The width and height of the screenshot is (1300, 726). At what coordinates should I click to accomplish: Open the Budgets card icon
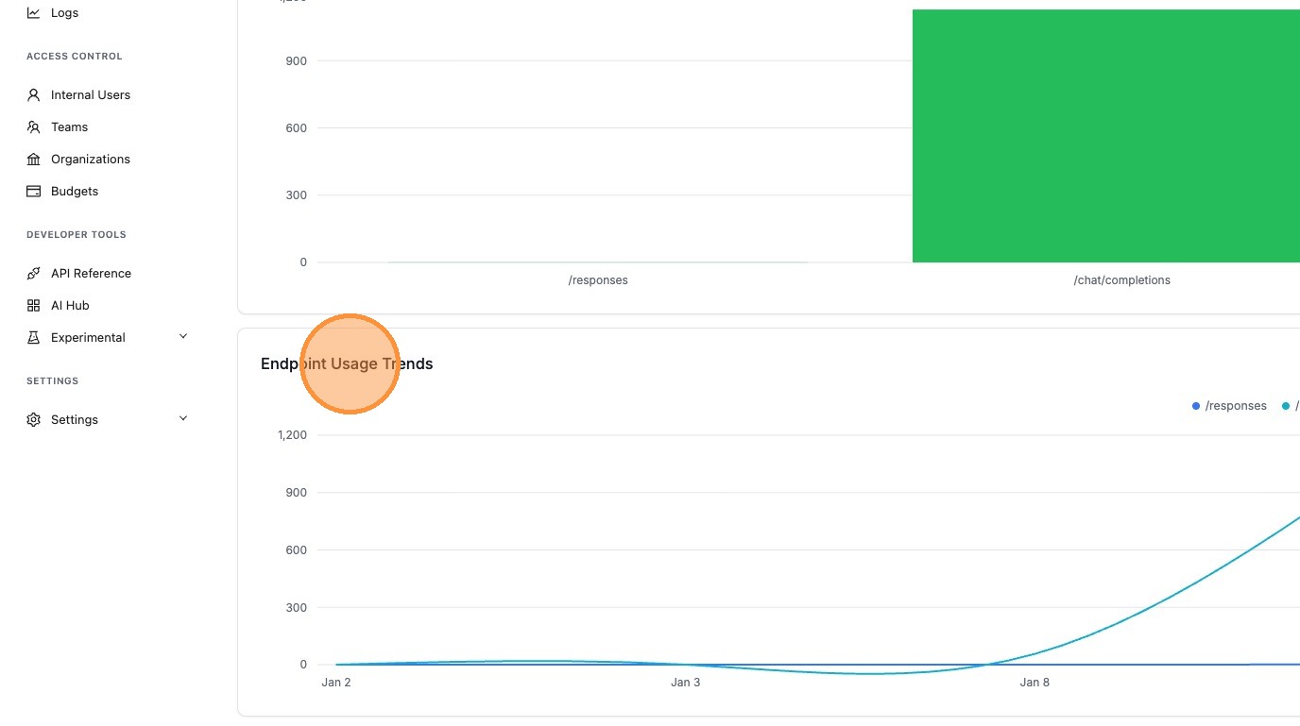[34, 192]
